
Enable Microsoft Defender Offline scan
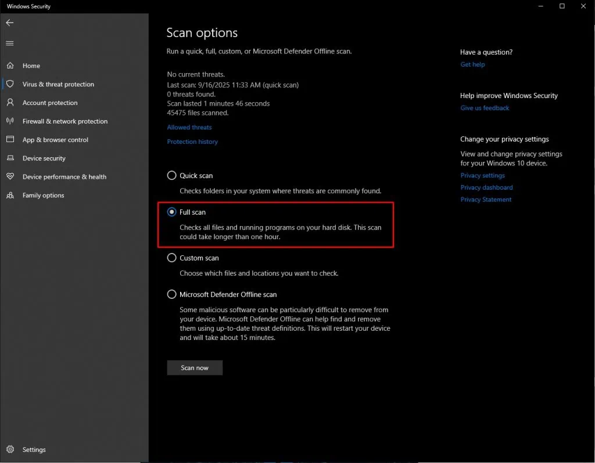pyautogui.click(x=171, y=294)
